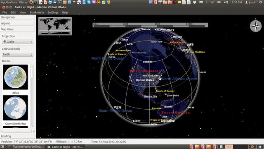Launch Firefox from the top panel
This screenshot has width=264, height=149.
[x=31, y=2]
